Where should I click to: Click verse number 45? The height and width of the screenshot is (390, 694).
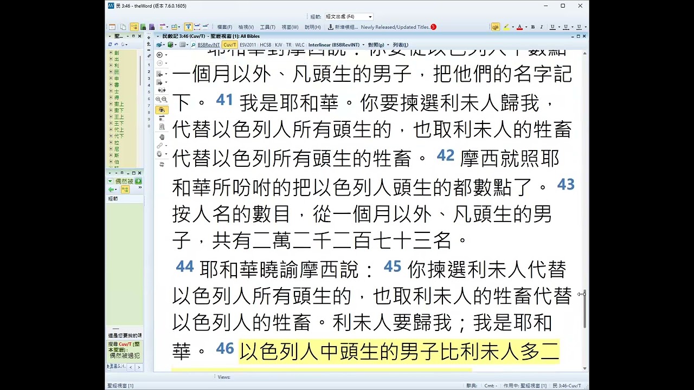(393, 266)
